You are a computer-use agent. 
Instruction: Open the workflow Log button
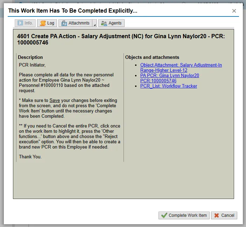(47, 23)
